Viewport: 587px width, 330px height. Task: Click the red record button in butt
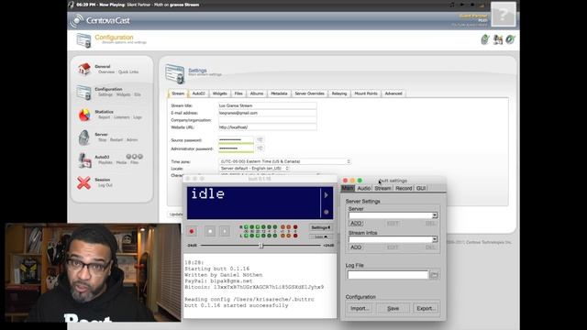192,232
